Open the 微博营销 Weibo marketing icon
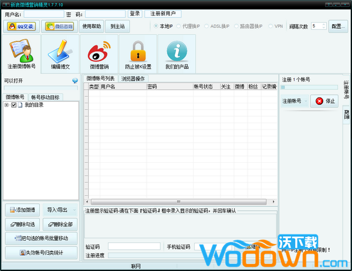This screenshot has height=271, width=352. click(x=99, y=54)
